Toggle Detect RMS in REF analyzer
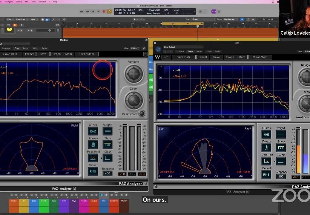Image resolution: width=310 pixels, height=215 pixels. point(266,174)
